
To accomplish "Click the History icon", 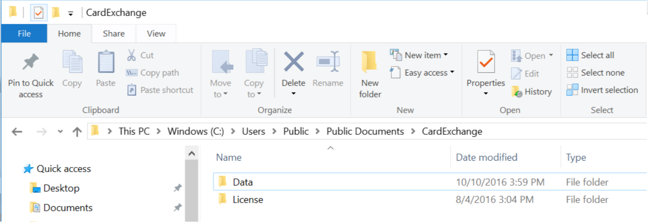I will (517, 92).
